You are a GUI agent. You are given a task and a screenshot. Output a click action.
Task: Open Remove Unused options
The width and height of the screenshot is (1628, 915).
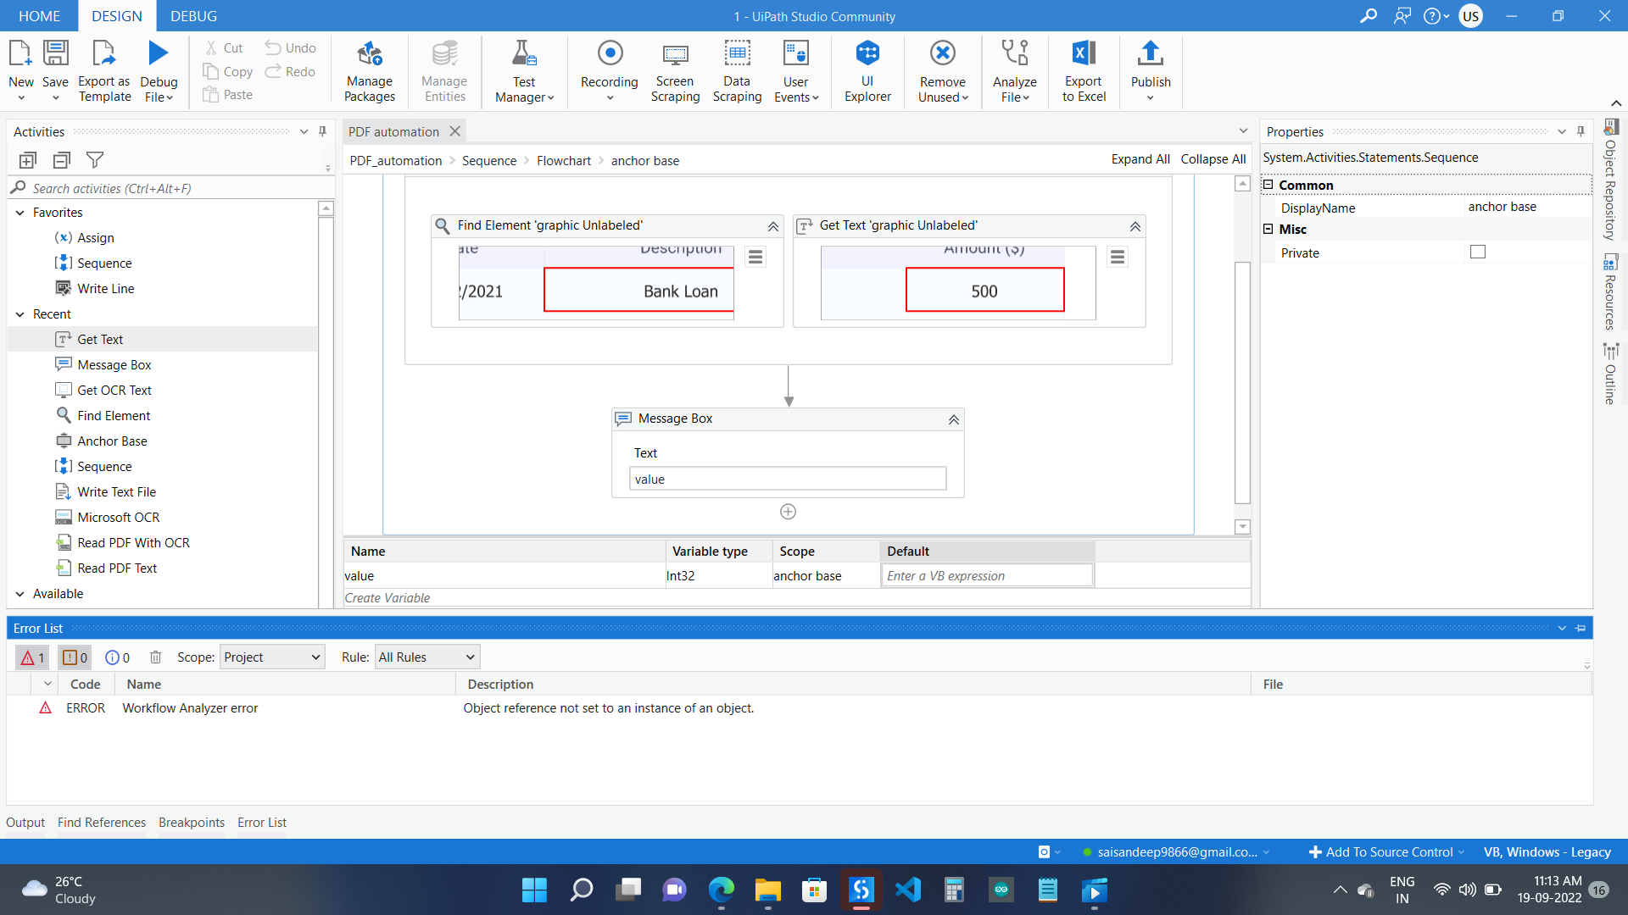942,72
